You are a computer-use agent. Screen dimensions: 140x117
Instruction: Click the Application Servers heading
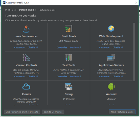pyautogui.click(x=111, y=65)
